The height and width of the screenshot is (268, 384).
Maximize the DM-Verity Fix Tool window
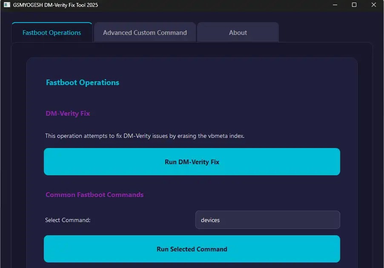[354, 5]
